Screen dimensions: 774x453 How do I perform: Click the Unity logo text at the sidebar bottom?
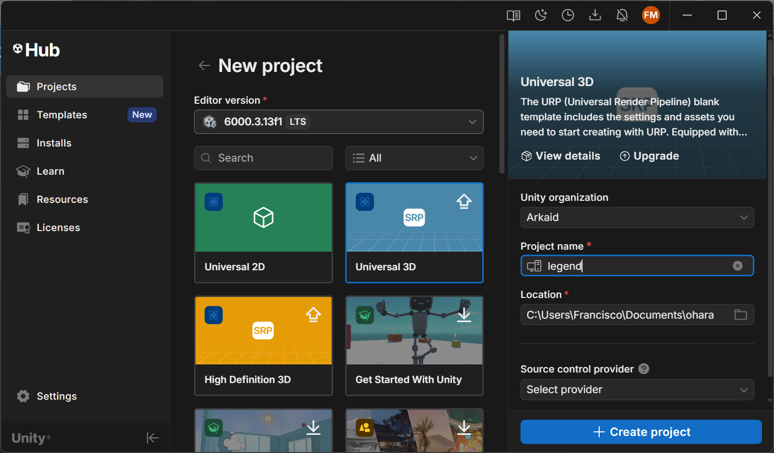click(x=31, y=438)
